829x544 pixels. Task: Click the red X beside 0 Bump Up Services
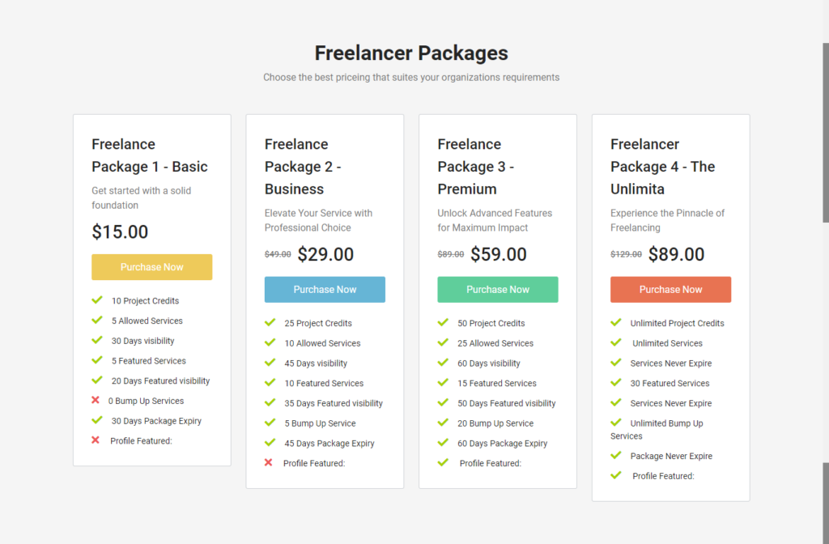(x=96, y=401)
